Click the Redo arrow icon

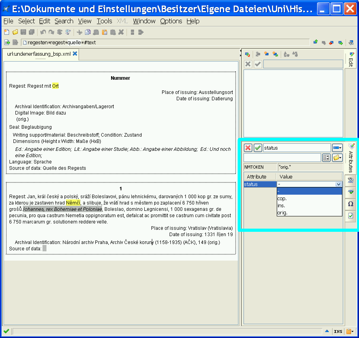[51, 32]
